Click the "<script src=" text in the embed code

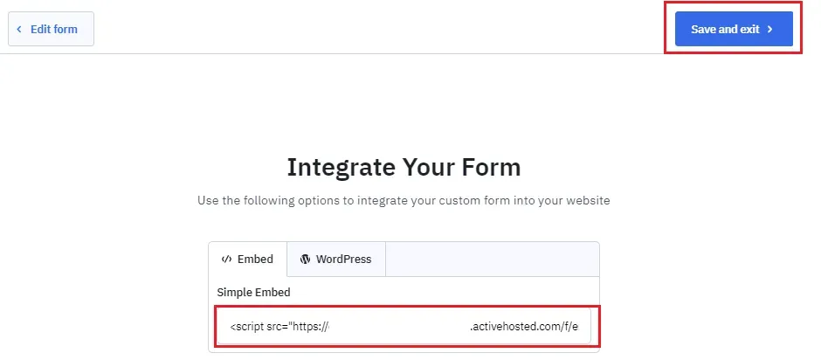tap(259, 327)
